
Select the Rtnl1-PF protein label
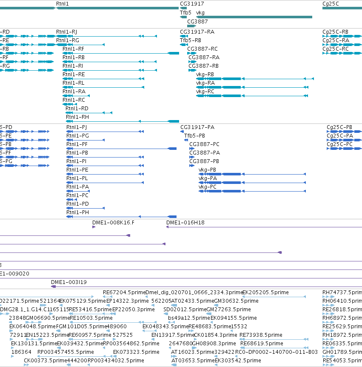click(77, 144)
